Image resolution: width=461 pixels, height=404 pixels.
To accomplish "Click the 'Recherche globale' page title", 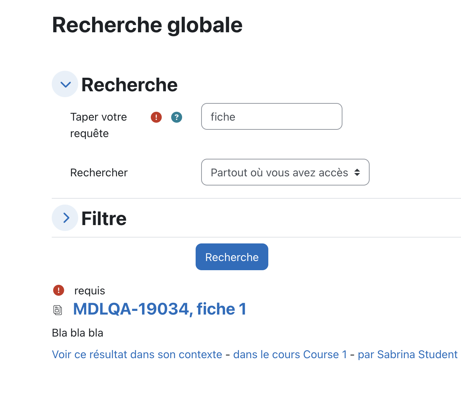I will 147,25.
